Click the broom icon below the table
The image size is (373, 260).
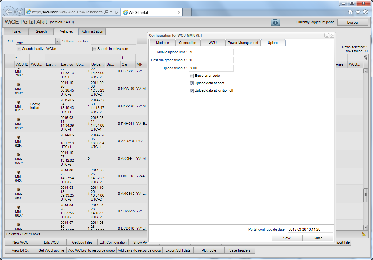coord(363,234)
